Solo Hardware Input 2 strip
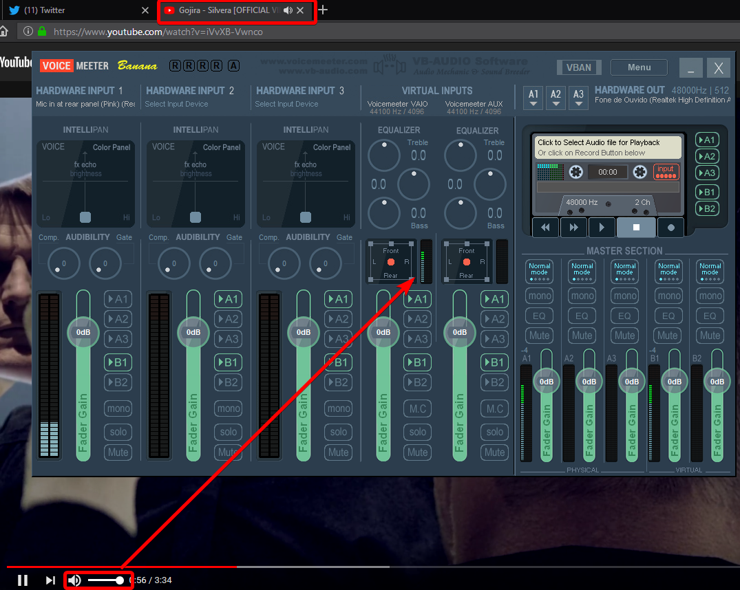This screenshot has width=740, height=590. pyautogui.click(x=229, y=432)
